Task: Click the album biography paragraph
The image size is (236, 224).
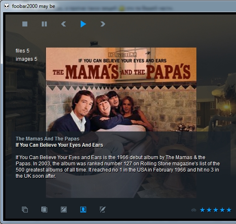Action: tap(118, 167)
